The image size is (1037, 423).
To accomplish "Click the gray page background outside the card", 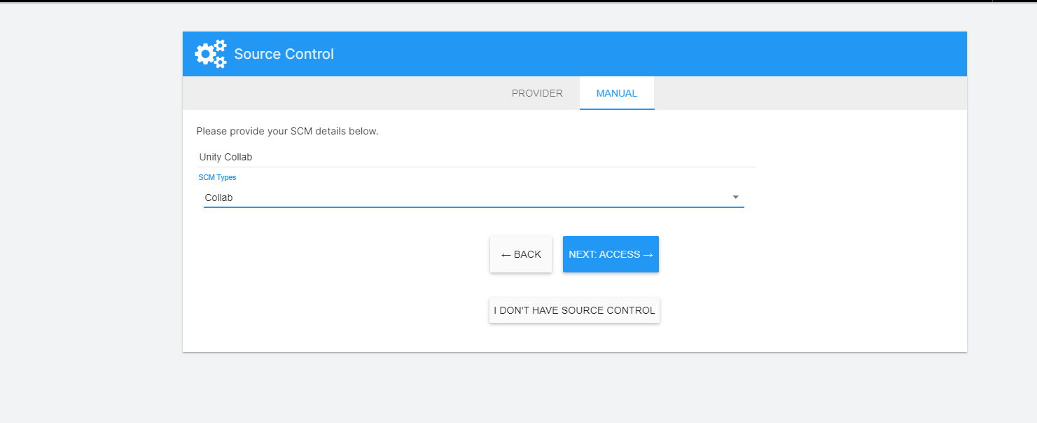I will (x=91, y=210).
